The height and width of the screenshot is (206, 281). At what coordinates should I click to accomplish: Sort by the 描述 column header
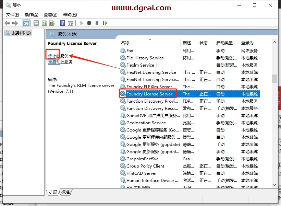click(x=189, y=43)
